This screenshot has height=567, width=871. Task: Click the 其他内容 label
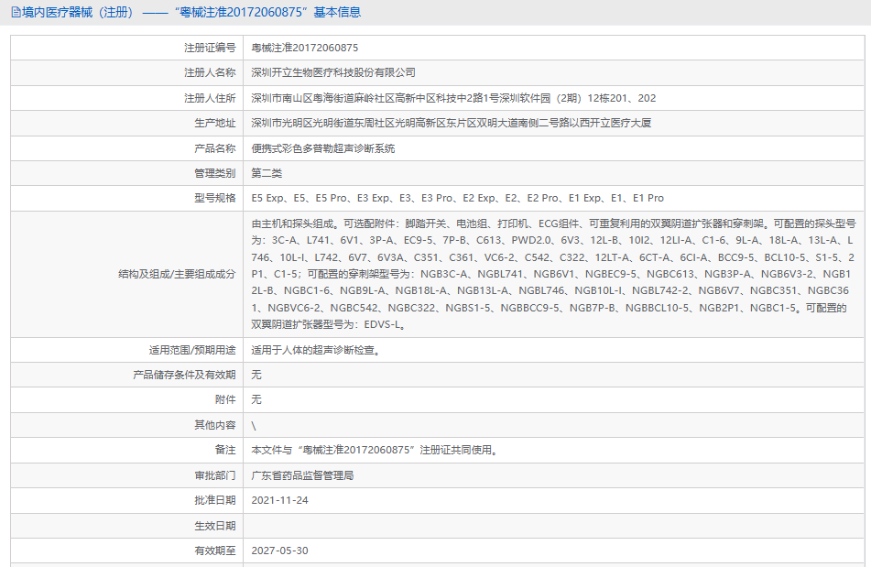click(215, 425)
